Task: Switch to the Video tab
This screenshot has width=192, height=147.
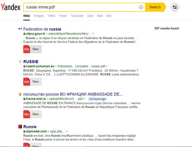Action: [52, 16]
